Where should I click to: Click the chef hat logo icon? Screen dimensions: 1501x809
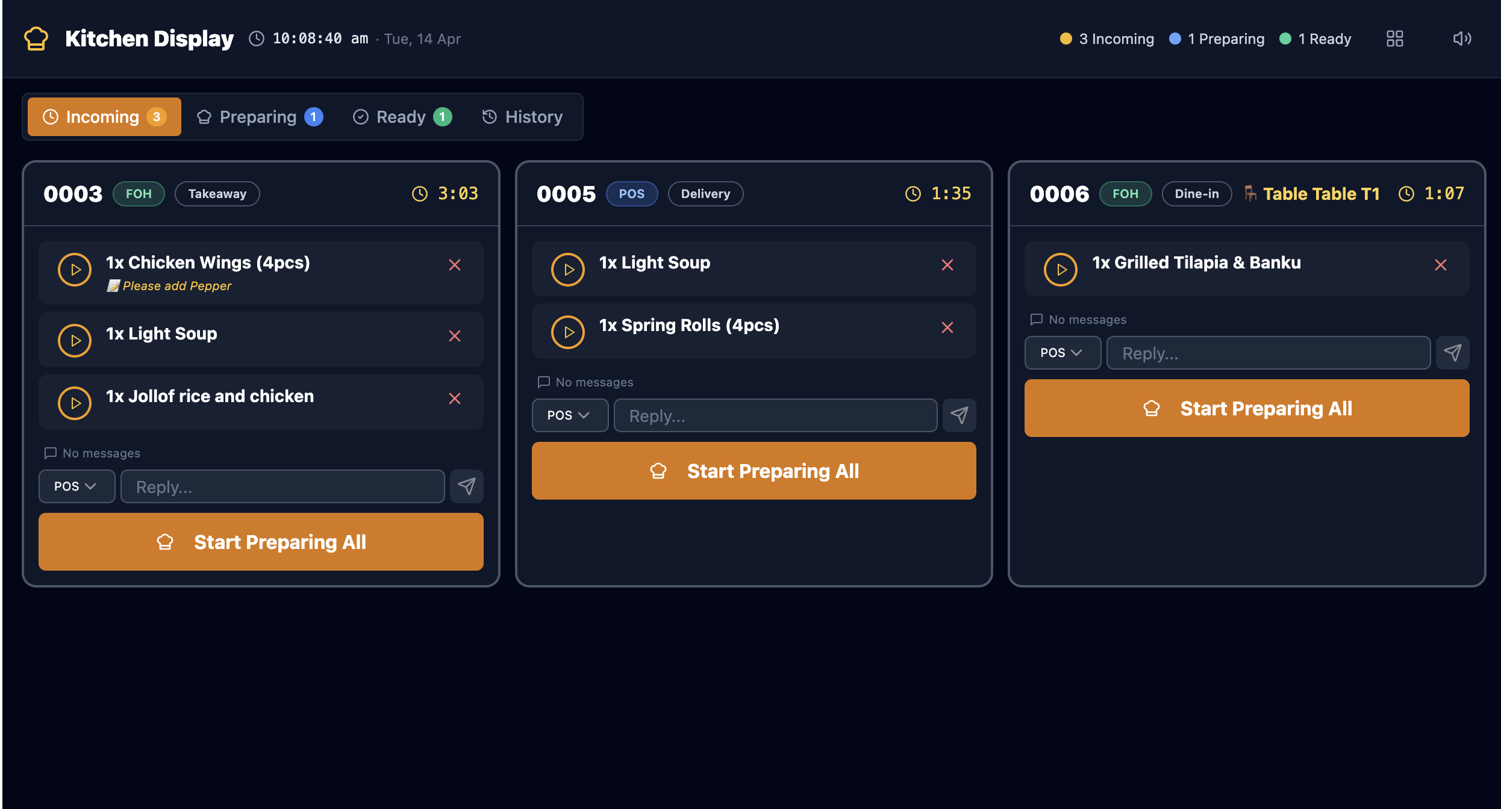[36, 39]
